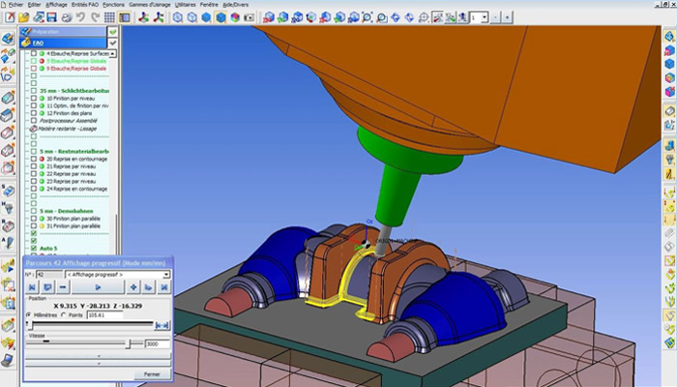Click the Fermer button
This screenshot has height=387, width=677.
[152, 373]
